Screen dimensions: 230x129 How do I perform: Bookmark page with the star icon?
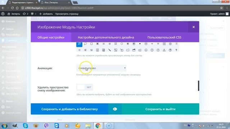click(221, 8)
